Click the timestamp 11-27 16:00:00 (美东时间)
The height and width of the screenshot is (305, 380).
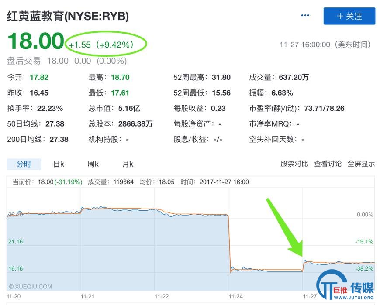tap(325, 45)
